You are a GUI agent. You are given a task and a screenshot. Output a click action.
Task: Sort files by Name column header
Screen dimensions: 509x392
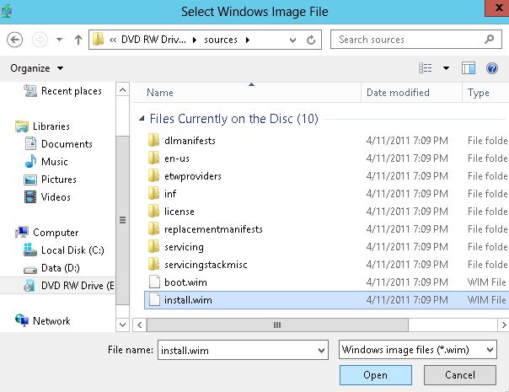coord(160,93)
